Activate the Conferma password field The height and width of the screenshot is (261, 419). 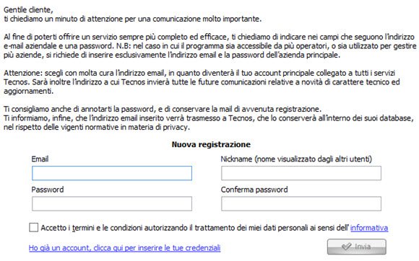(x=301, y=204)
